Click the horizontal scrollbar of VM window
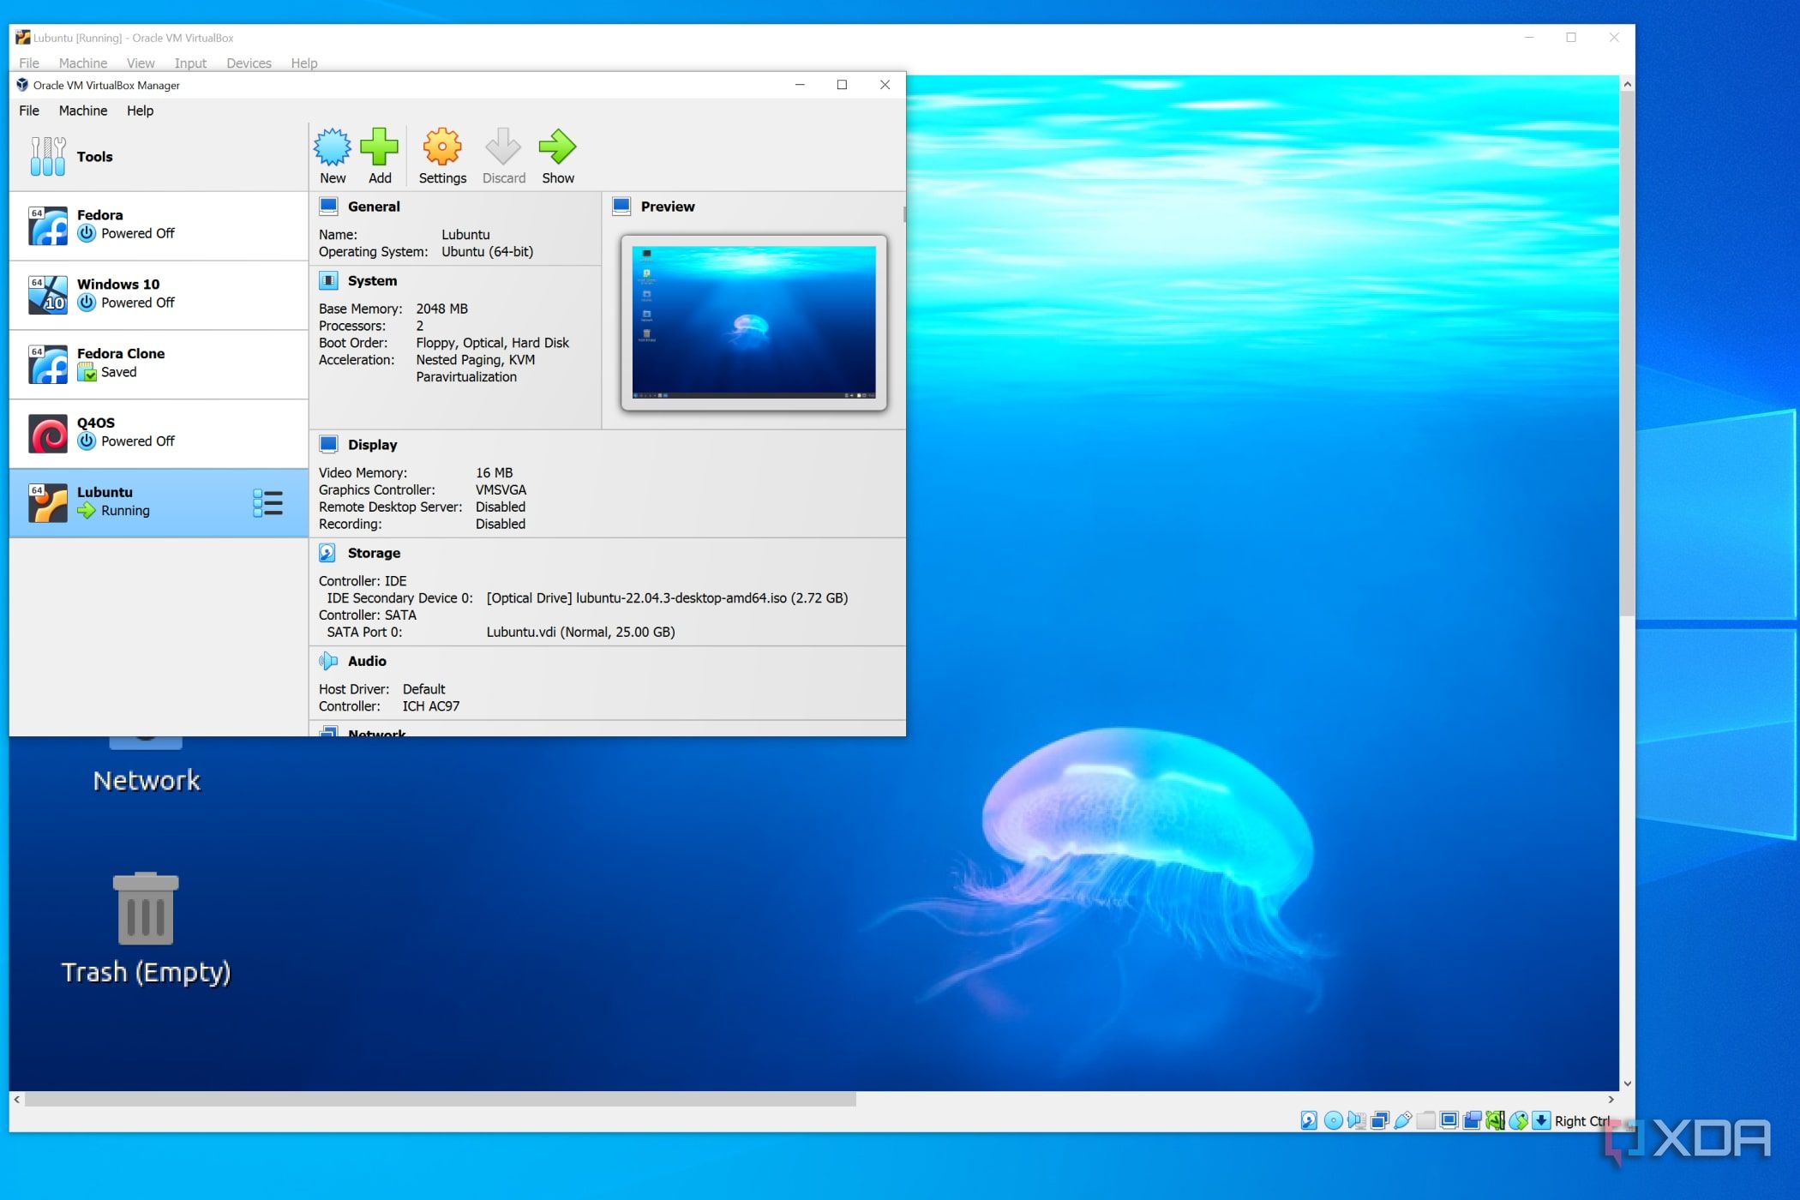The image size is (1800, 1200). click(x=440, y=1099)
